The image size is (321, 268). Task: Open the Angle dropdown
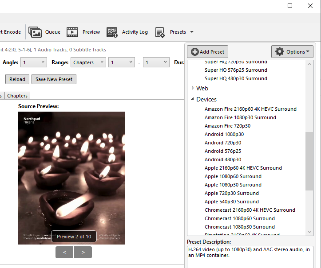(x=34, y=62)
